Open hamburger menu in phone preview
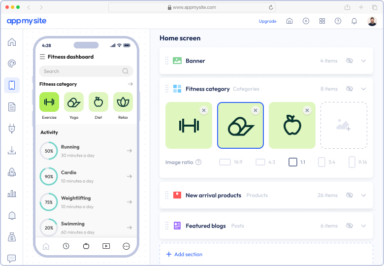 pos(42,57)
